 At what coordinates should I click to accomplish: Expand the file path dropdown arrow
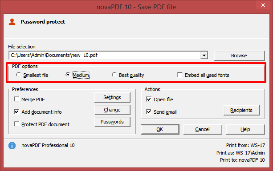[204, 56]
